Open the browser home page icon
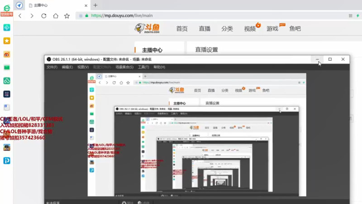The height and width of the screenshot is (204, 362). click(56, 16)
